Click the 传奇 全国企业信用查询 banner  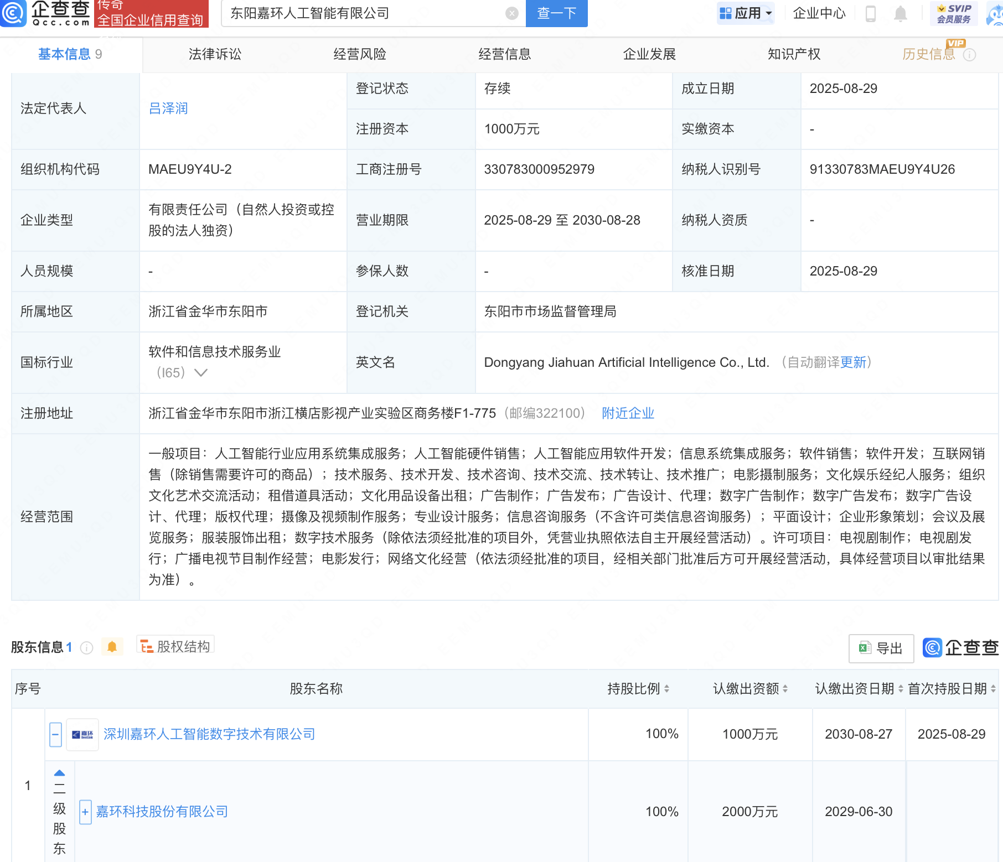coord(151,13)
